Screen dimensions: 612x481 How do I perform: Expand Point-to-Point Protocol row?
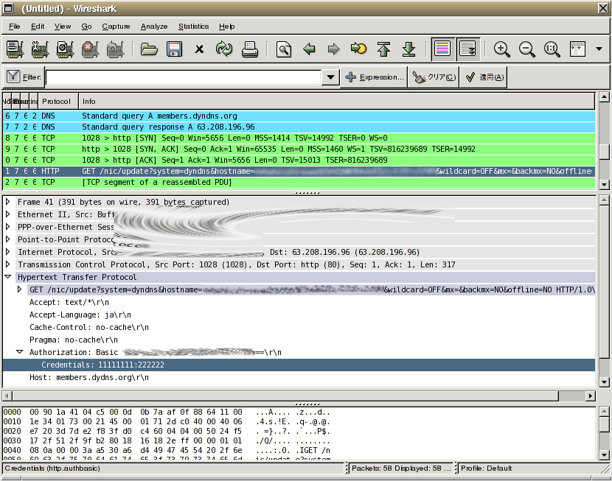coord(7,239)
